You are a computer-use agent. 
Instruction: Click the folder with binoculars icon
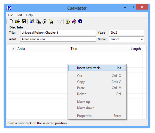(51, 21)
